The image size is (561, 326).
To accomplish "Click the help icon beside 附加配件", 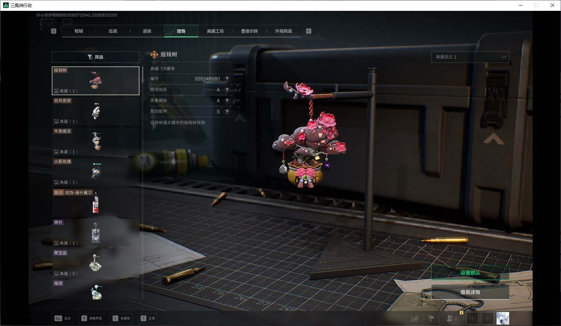I will point(227,112).
